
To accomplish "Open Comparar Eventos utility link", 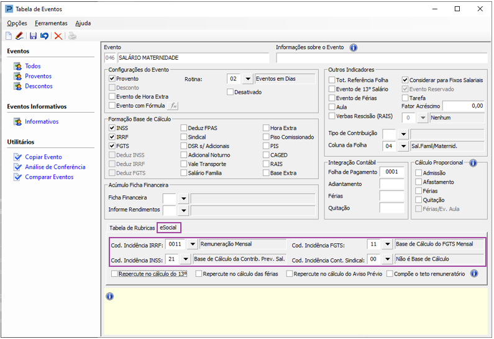I will click(49, 177).
